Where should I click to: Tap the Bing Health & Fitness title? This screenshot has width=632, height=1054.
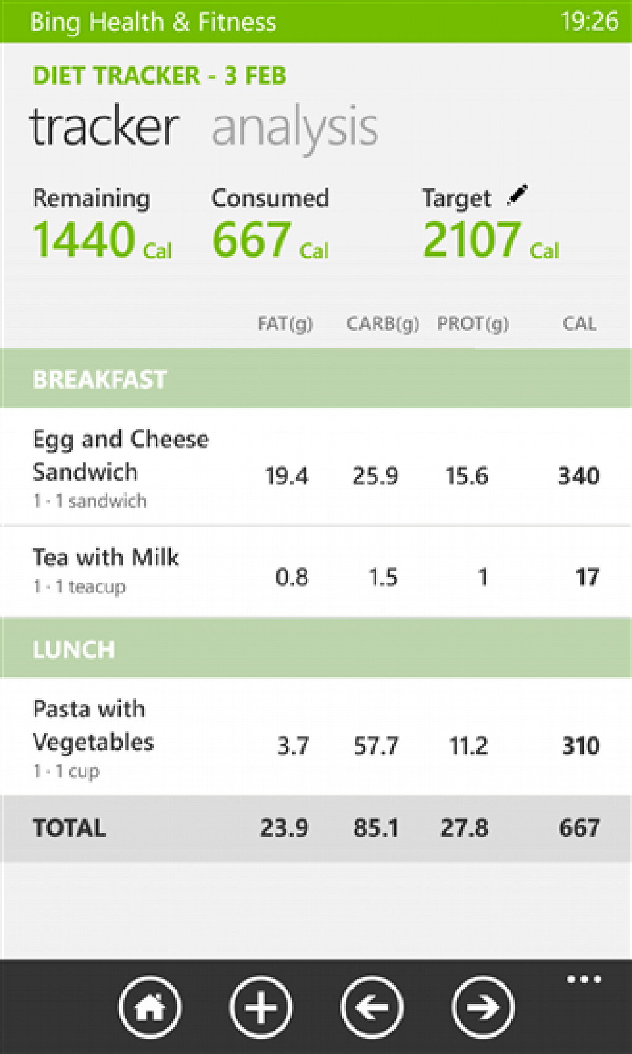click(153, 22)
